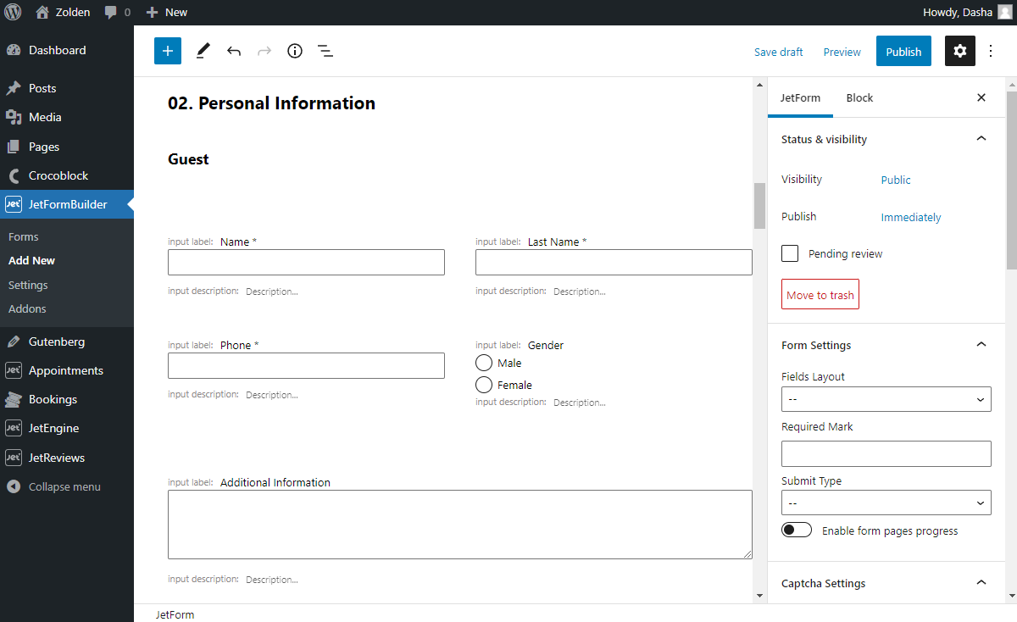This screenshot has width=1017, height=622.
Task: Enable form pages progress
Action: tap(796, 529)
